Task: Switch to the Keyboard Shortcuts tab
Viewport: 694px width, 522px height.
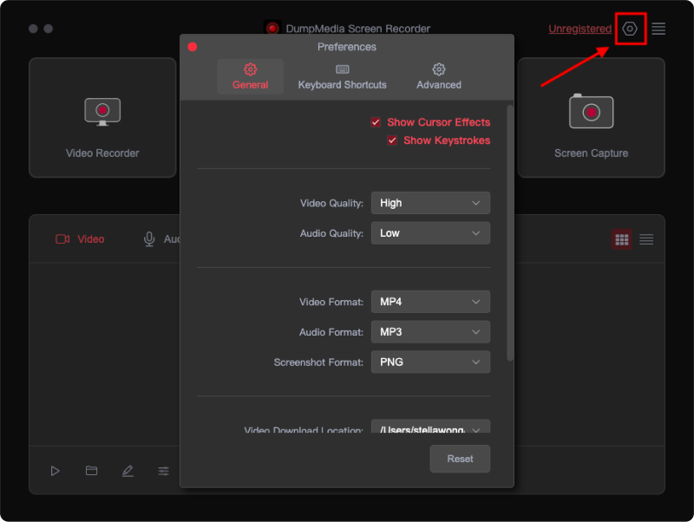Action: [342, 76]
